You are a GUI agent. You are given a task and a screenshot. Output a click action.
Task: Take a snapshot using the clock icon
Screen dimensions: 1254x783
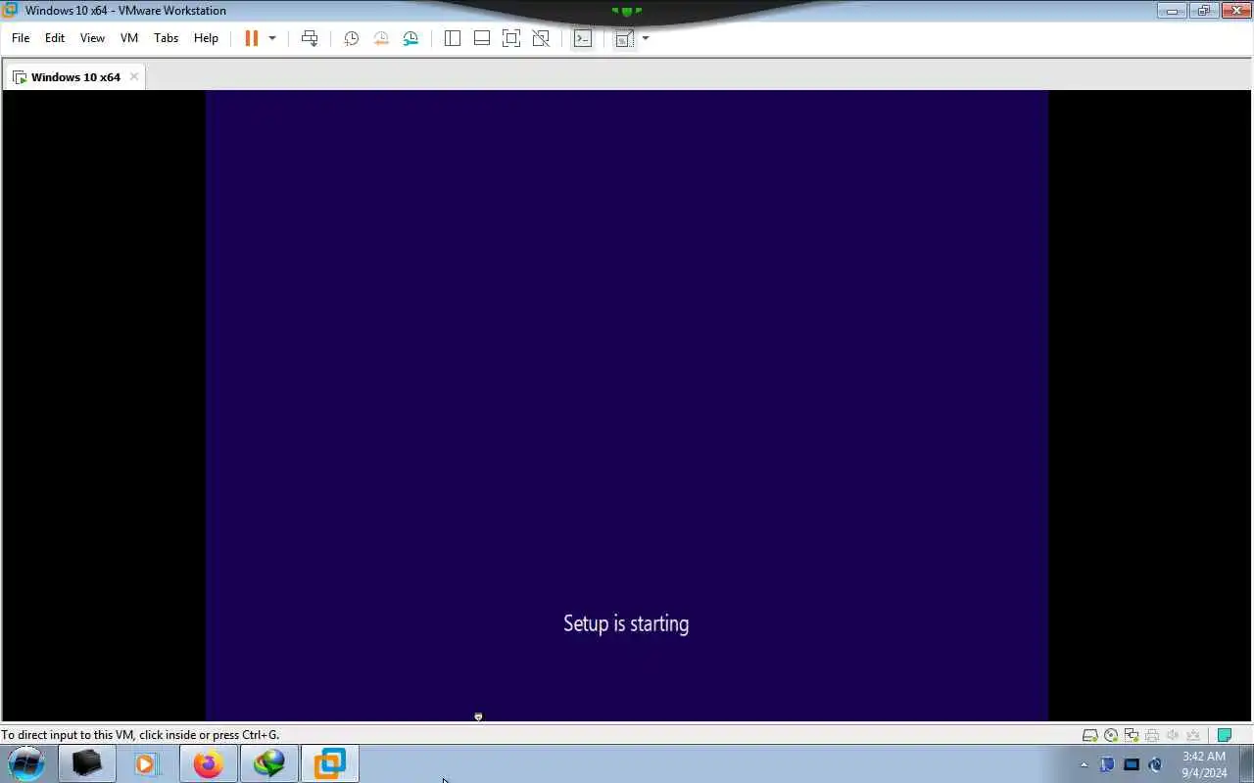351,38
